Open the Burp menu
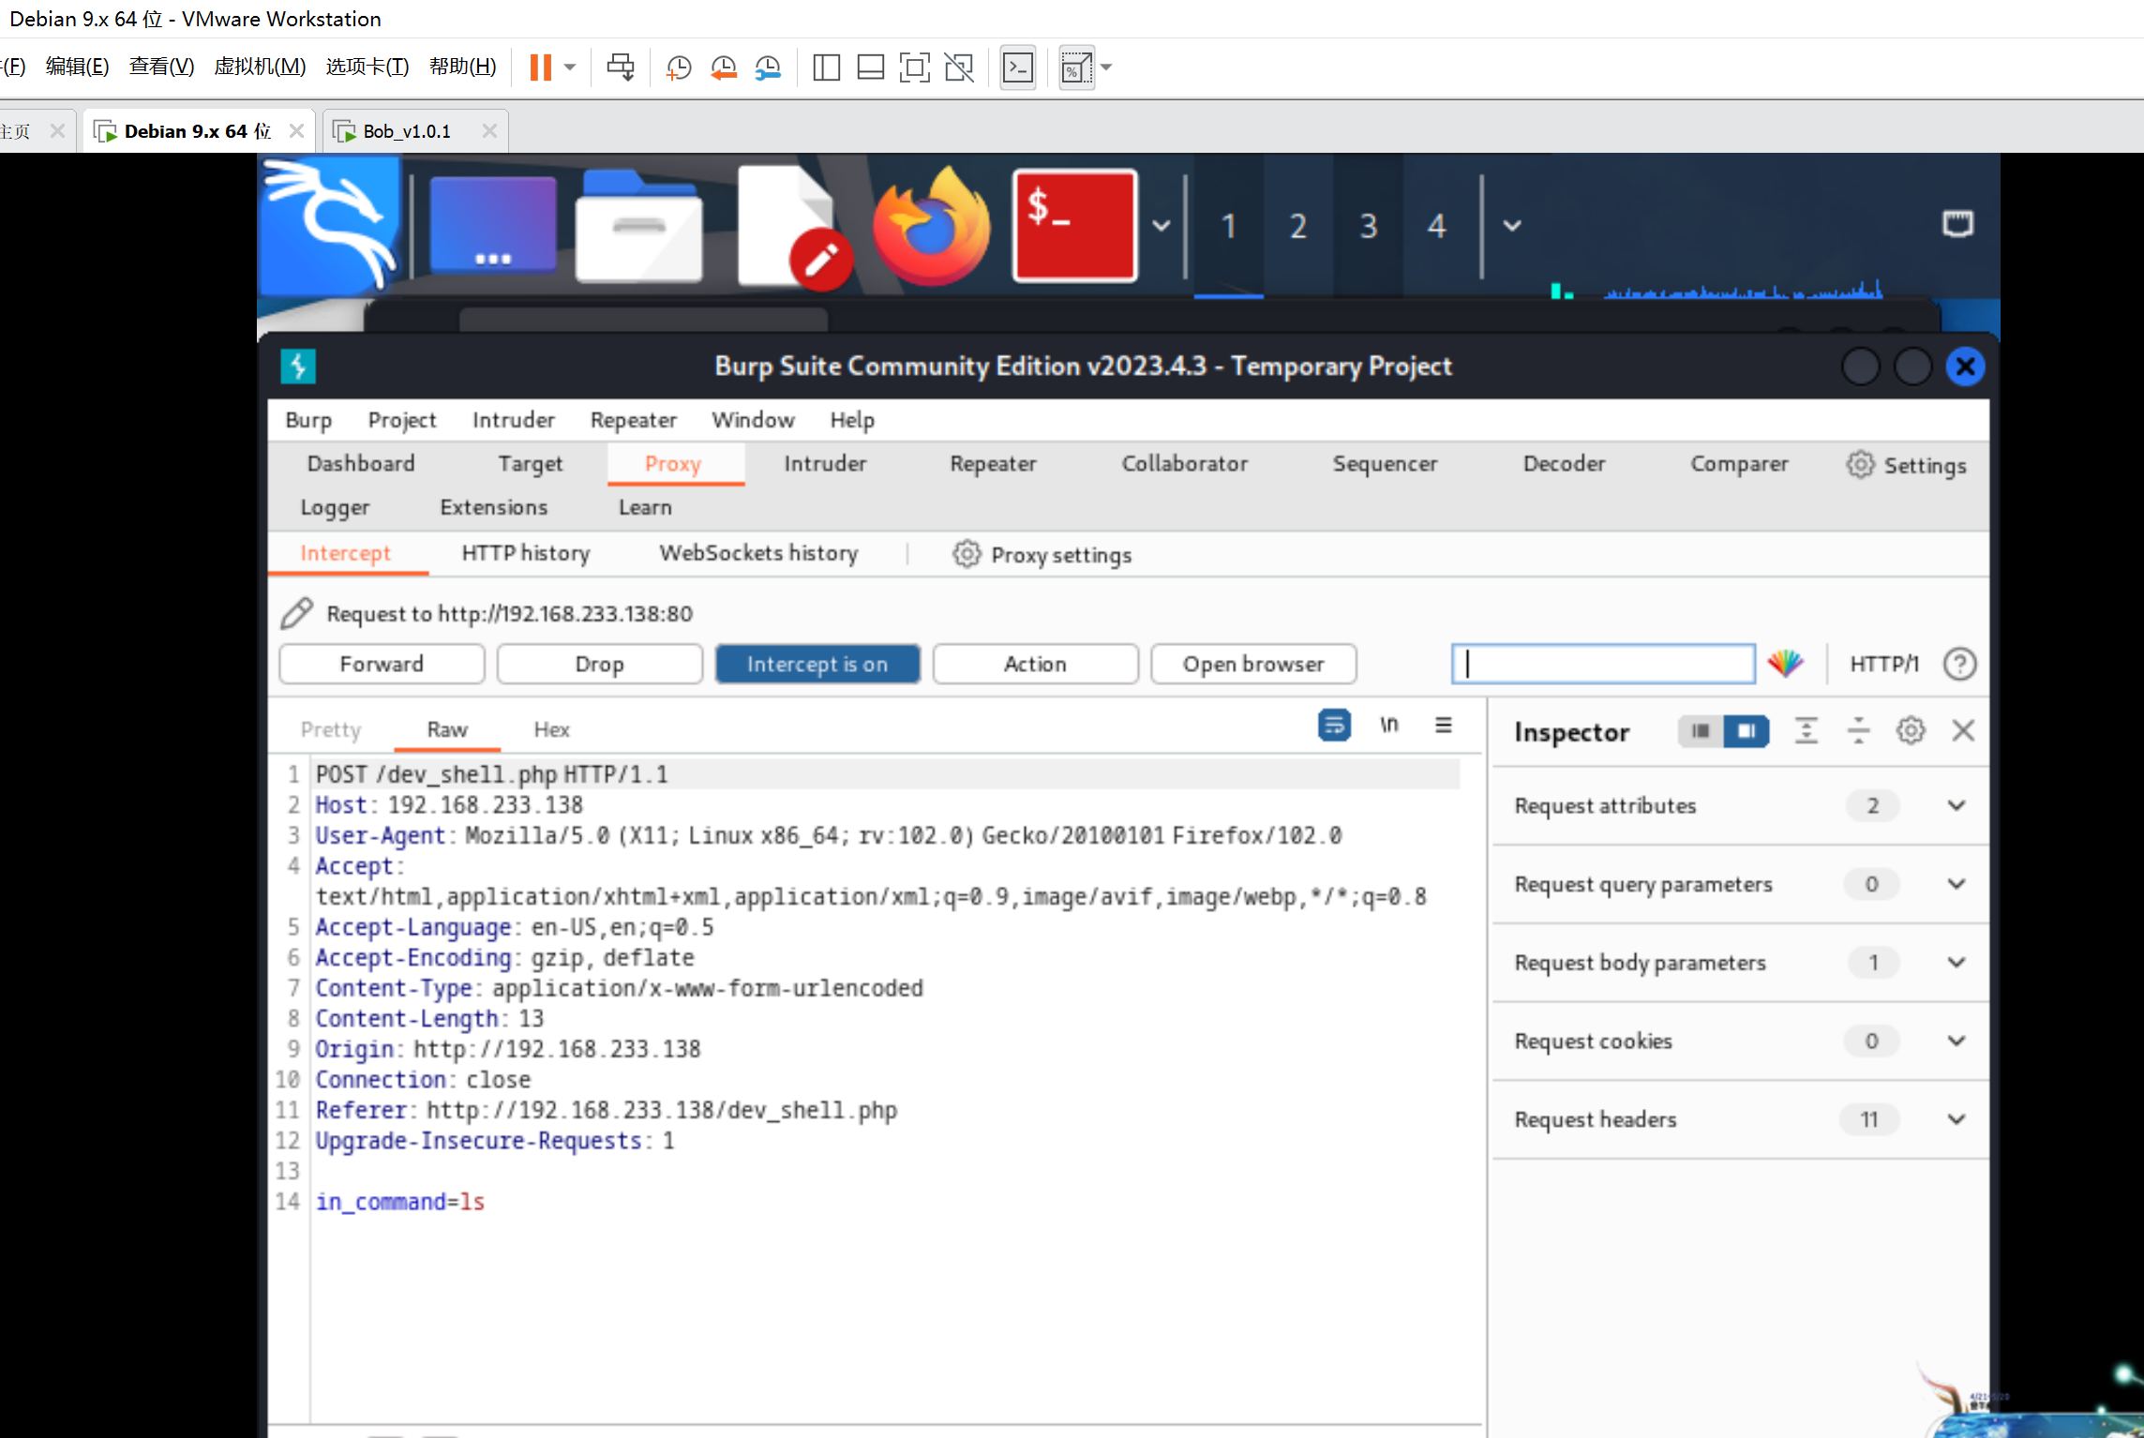The width and height of the screenshot is (2144, 1438). 308,420
